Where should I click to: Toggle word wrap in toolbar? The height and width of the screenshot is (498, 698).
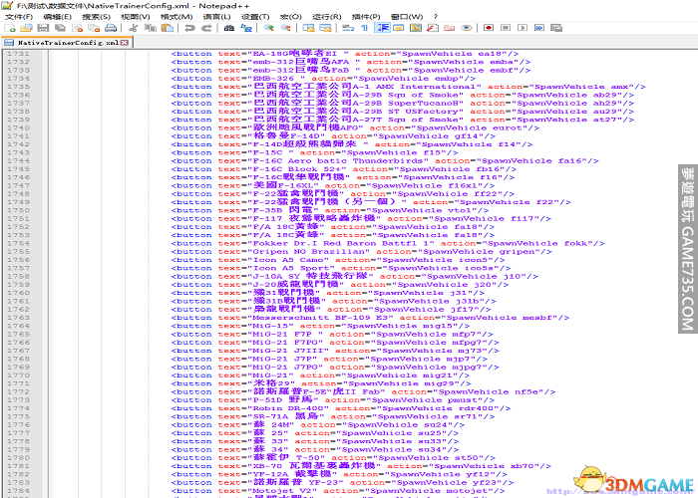point(348,28)
